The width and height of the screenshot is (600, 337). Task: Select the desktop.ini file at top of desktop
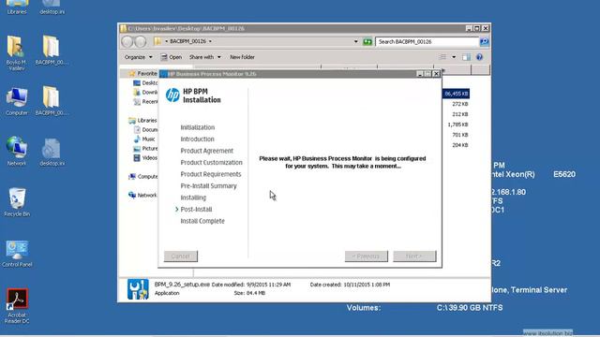[52, 7]
